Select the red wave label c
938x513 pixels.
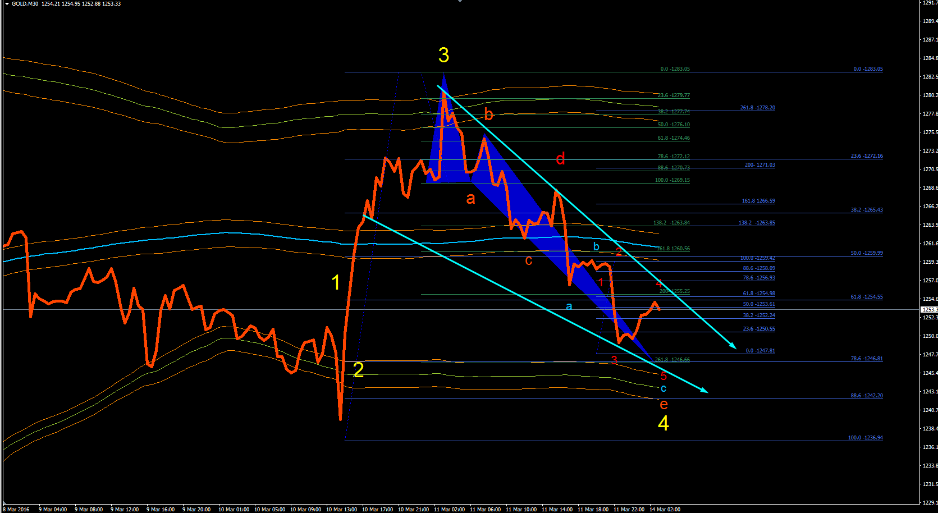click(528, 260)
